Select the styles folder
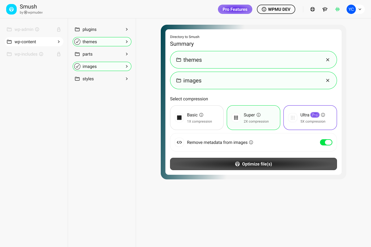Viewport: 371px width, 247px height. pyautogui.click(x=102, y=79)
